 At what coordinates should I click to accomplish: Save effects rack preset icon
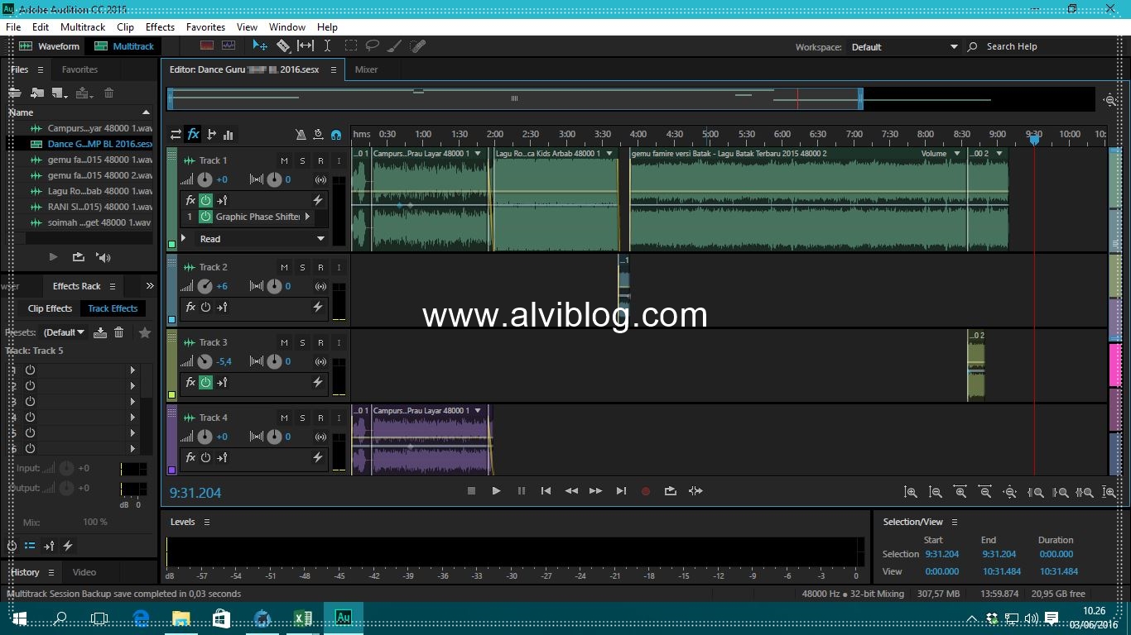click(100, 332)
